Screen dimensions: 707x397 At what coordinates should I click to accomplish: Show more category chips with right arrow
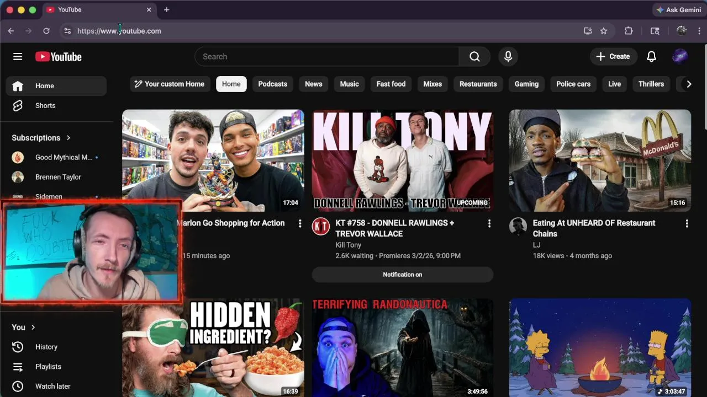click(688, 84)
